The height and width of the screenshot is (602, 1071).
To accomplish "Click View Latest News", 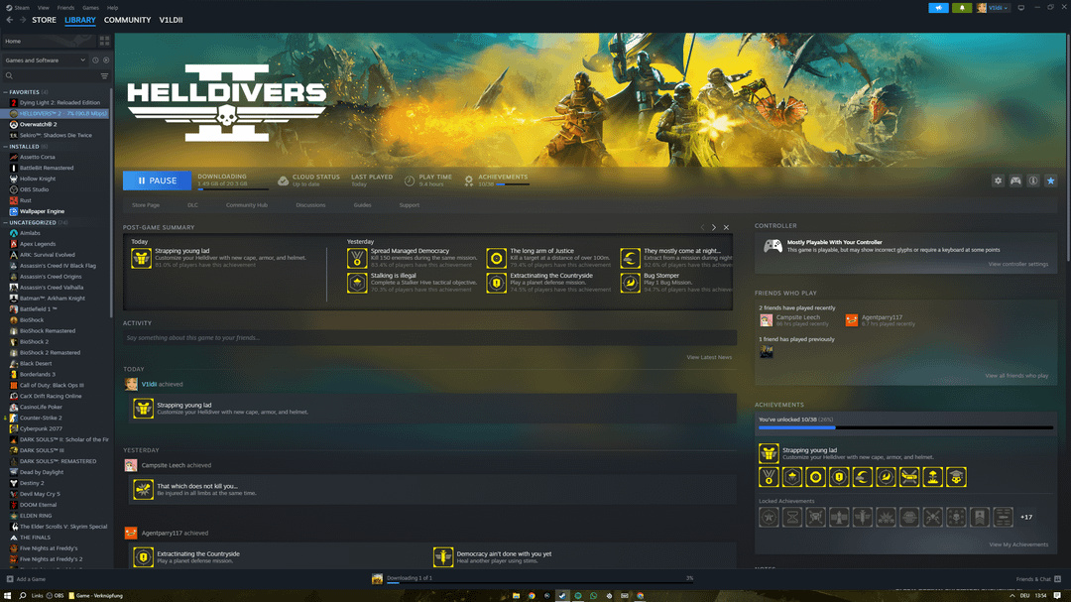I will pos(709,357).
